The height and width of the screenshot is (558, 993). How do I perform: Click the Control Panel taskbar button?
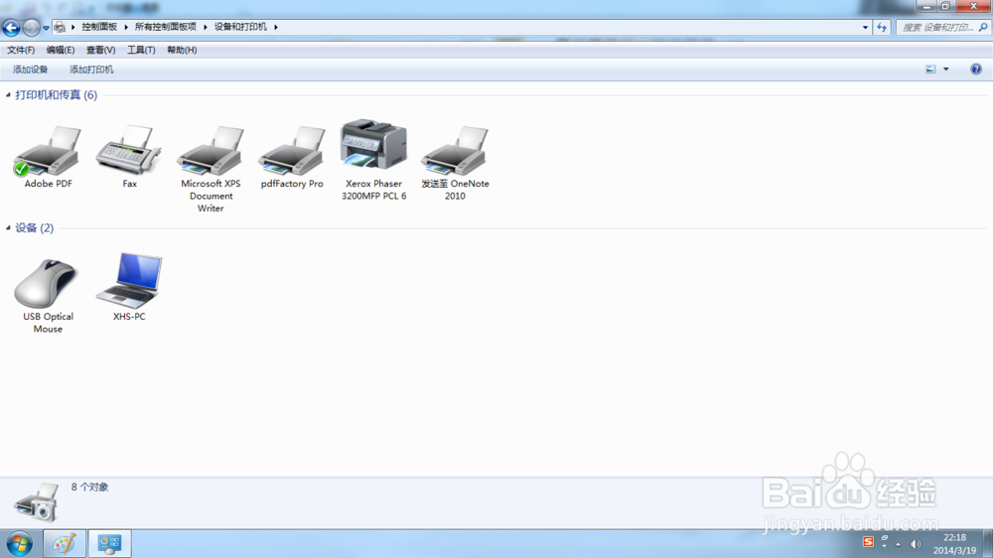click(109, 544)
